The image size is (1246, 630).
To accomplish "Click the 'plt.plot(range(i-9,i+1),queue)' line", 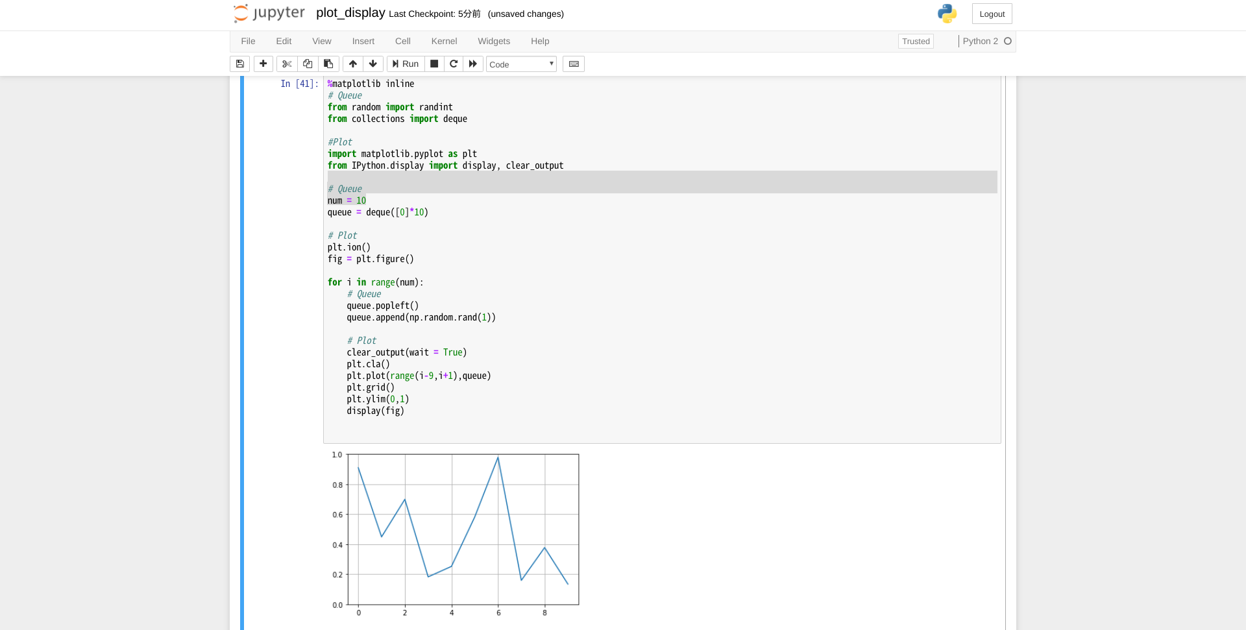I will [419, 376].
